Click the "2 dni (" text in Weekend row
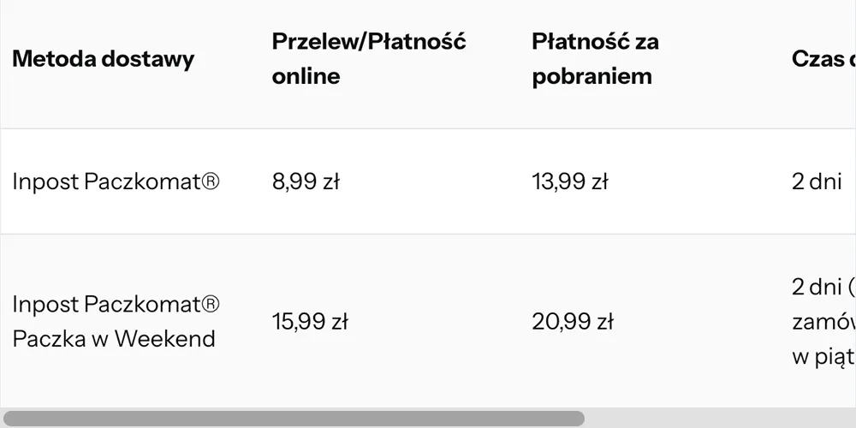The image size is (856, 428). click(823, 288)
